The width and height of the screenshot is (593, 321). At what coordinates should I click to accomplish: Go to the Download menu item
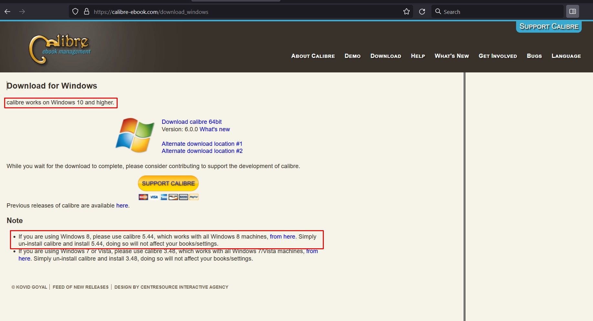386,56
